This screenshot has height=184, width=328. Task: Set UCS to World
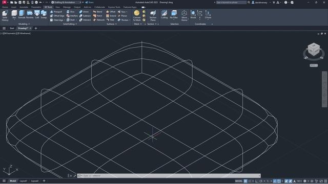coord(193,15)
